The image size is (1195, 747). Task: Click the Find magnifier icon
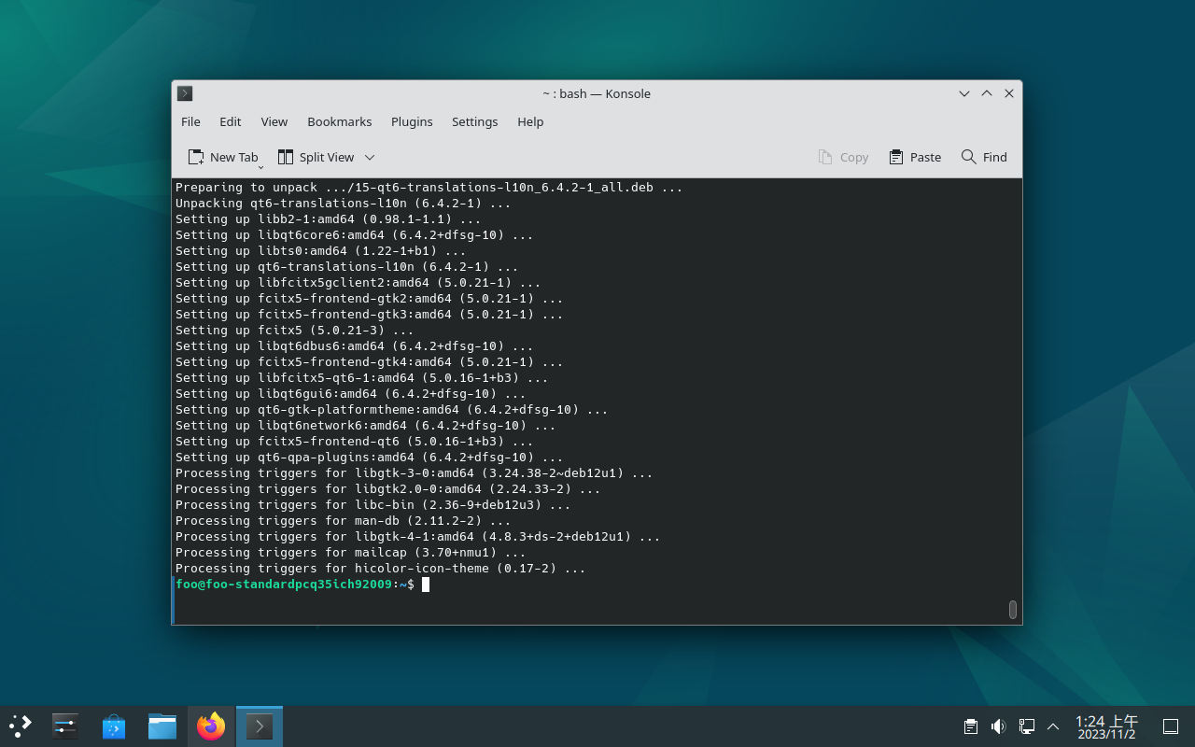[968, 157]
